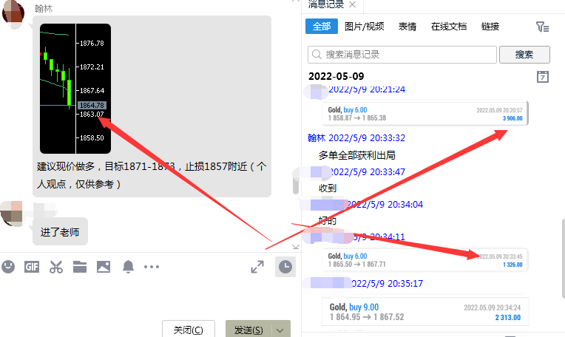
Task: Click the bell notification icon
Action: coord(128,267)
